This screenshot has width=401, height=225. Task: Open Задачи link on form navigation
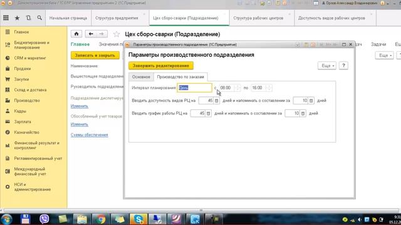(378, 44)
